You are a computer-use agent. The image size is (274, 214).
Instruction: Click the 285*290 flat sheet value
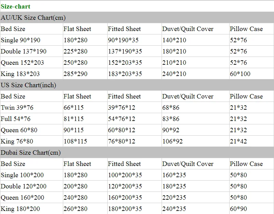[x=76, y=74]
